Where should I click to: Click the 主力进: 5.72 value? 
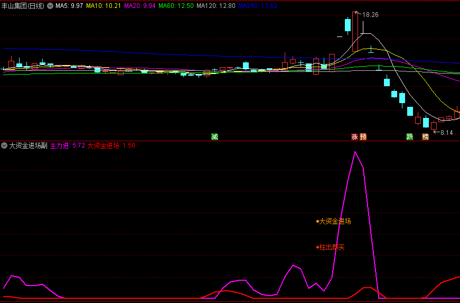coord(68,145)
